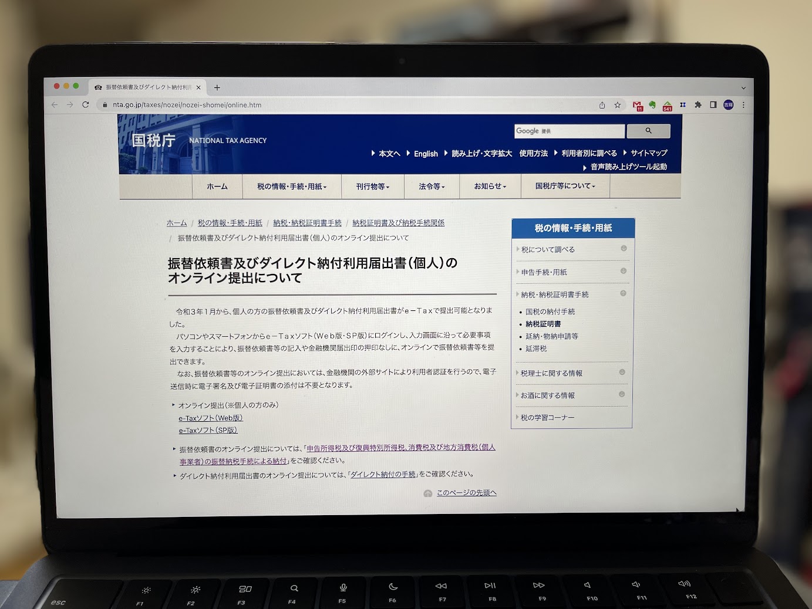
Task: Focus the Google site search field
Action: 569,131
